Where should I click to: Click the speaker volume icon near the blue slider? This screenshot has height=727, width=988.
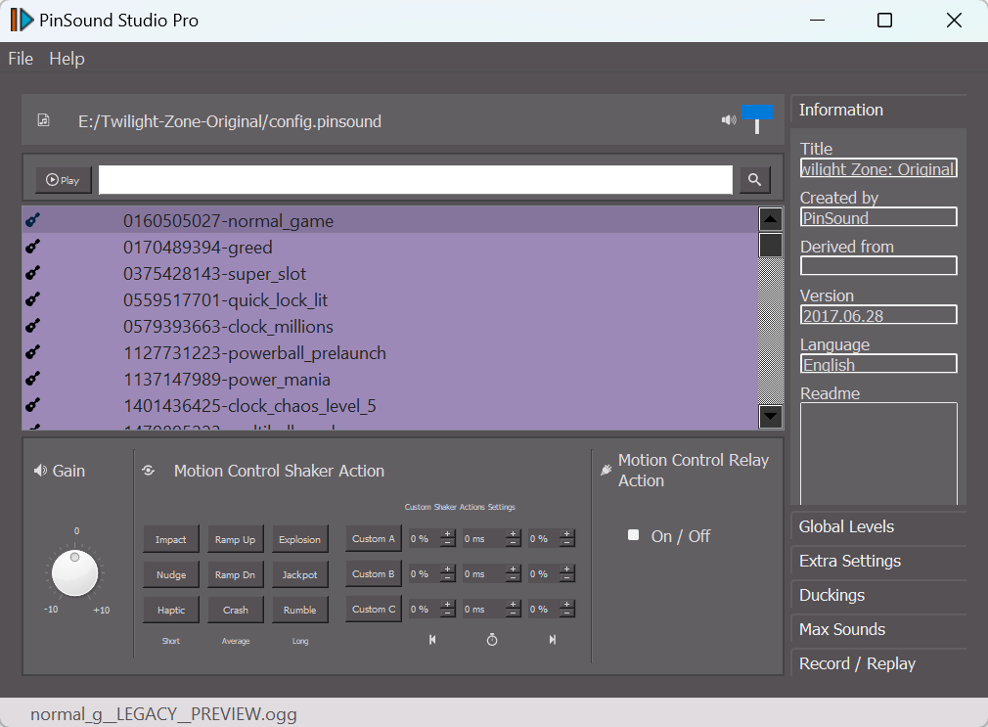[x=729, y=119]
